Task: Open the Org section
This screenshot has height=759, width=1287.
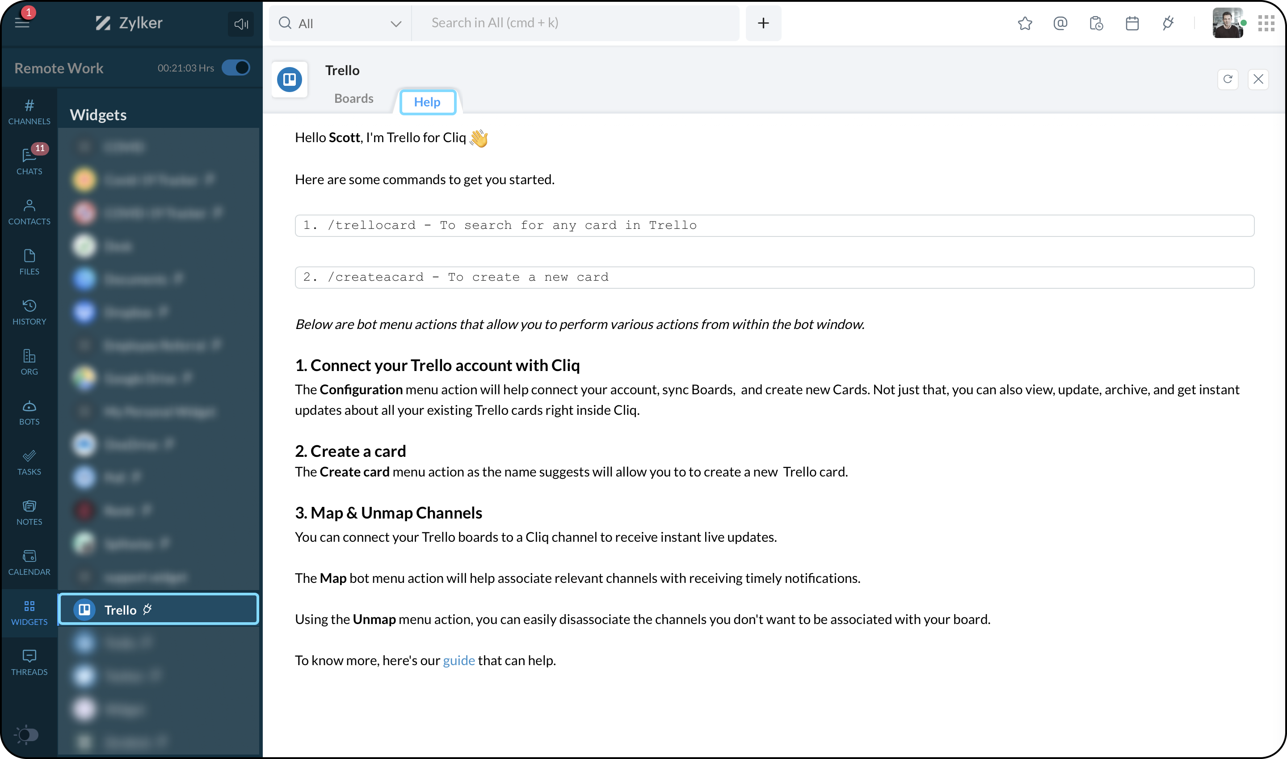Action: (29, 362)
